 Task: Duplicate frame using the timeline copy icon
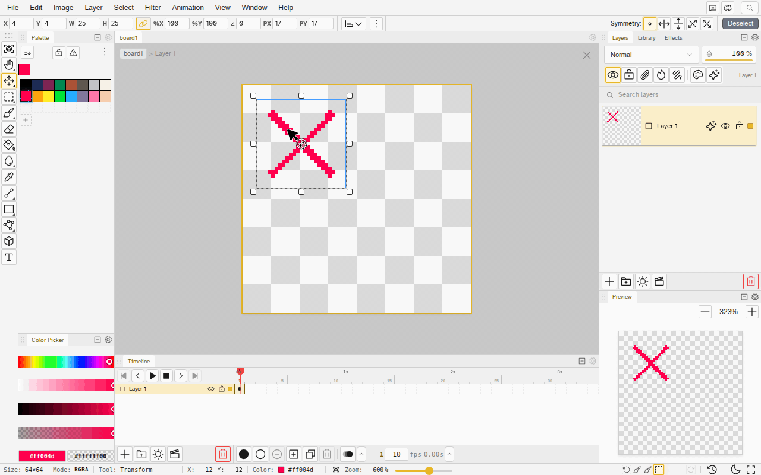click(310, 454)
